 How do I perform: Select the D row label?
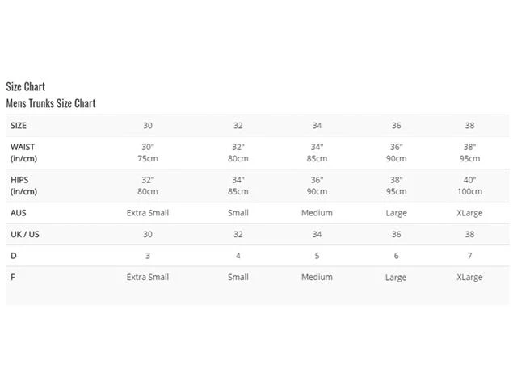coord(13,256)
